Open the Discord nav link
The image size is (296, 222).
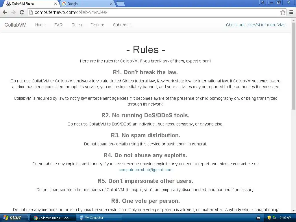coord(97,25)
